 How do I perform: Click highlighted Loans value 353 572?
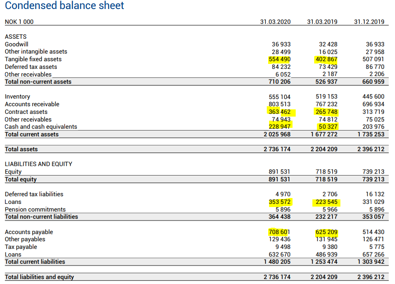279,202
